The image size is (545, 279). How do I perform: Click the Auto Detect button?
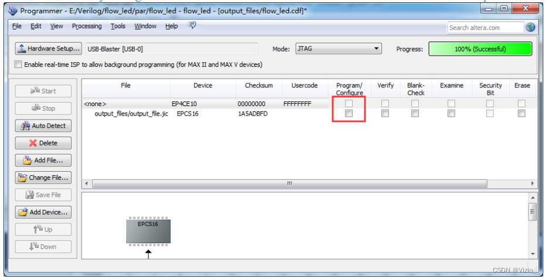point(43,126)
